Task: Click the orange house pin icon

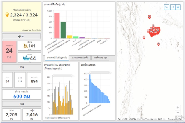Action: pyautogui.click(x=7, y=15)
